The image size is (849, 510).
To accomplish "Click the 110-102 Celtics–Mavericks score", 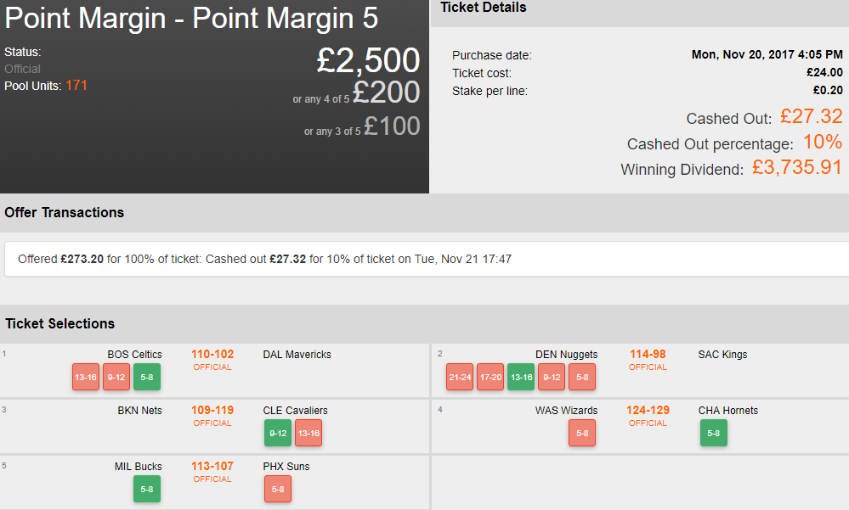I will click(x=212, y=355).
